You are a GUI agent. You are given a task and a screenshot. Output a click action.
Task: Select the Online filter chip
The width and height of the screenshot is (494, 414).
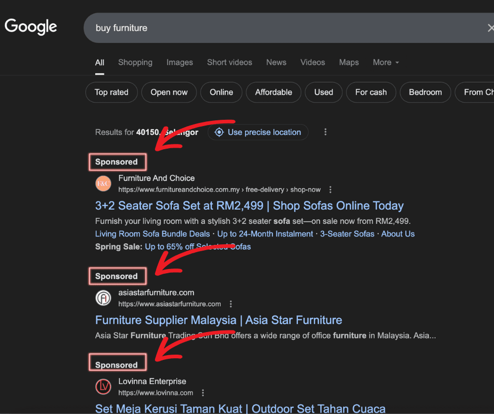pos(221,92)
